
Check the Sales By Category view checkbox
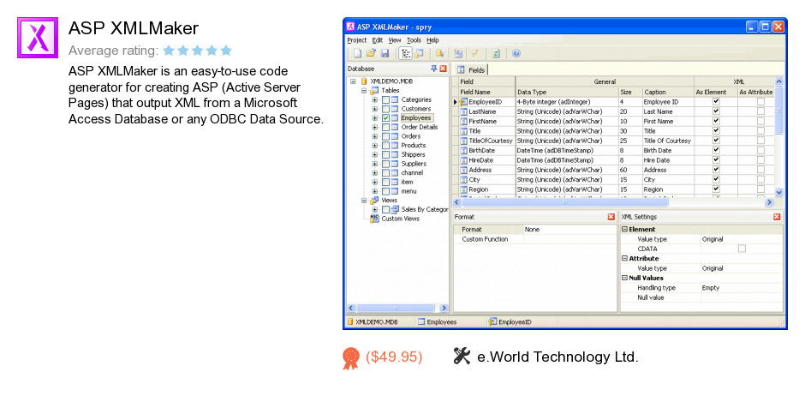[x=385, y=209]
